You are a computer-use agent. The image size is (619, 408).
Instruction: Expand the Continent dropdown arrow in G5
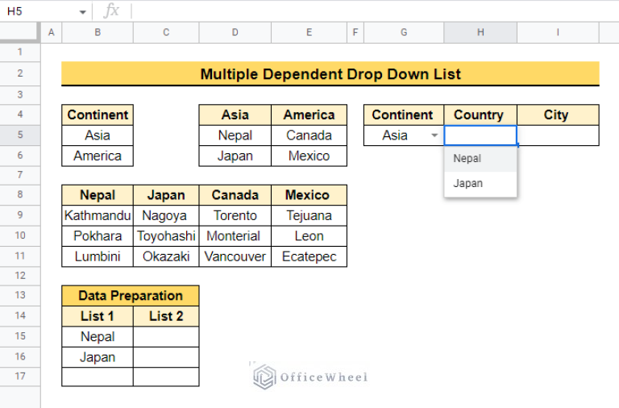coord(434,136)
